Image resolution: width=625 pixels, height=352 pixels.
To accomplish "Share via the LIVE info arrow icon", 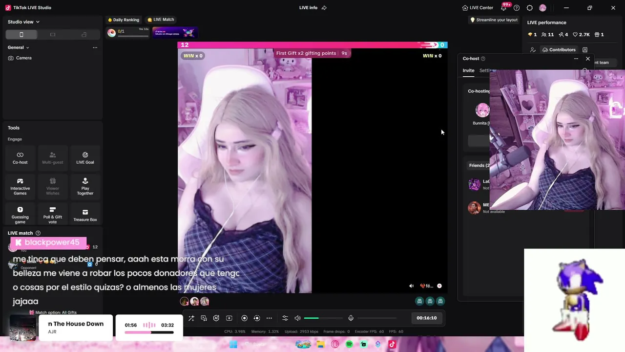I will [324, 8].
